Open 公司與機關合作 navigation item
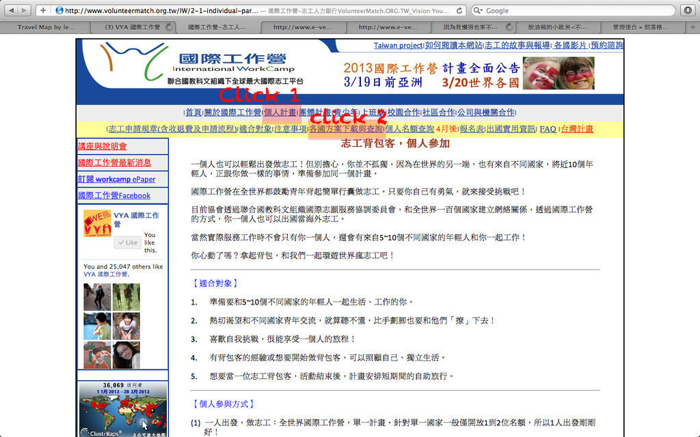 486,113
